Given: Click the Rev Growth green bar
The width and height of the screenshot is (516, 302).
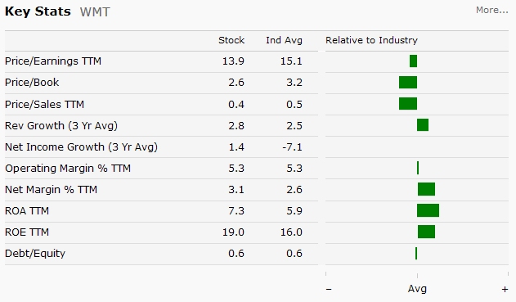Looking at the screenshot, I should click(423, 125).
